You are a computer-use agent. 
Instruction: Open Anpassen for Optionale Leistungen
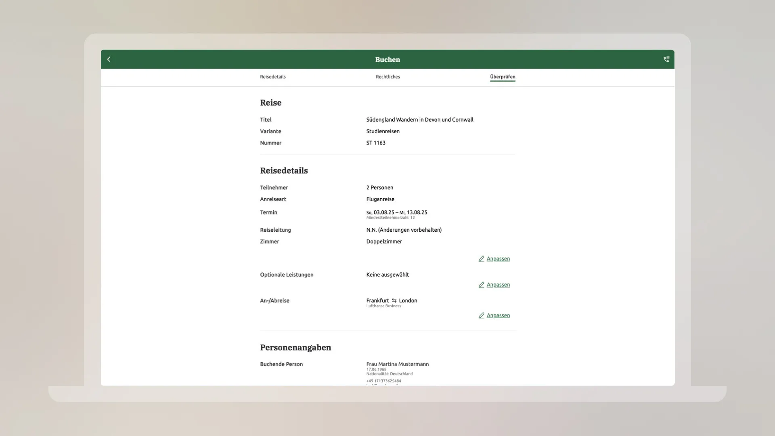(498, 285)
